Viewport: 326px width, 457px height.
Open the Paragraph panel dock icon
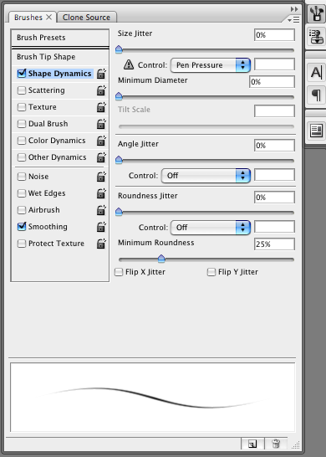coord(316,95)
